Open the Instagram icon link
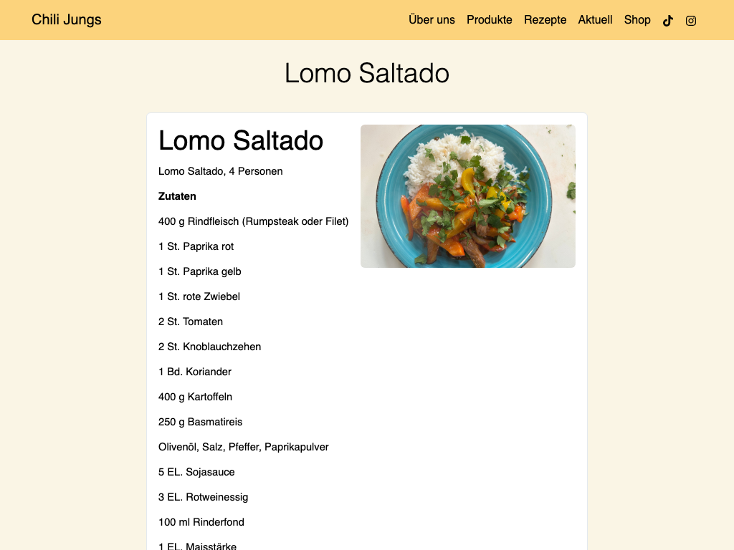 coord(691,21)
